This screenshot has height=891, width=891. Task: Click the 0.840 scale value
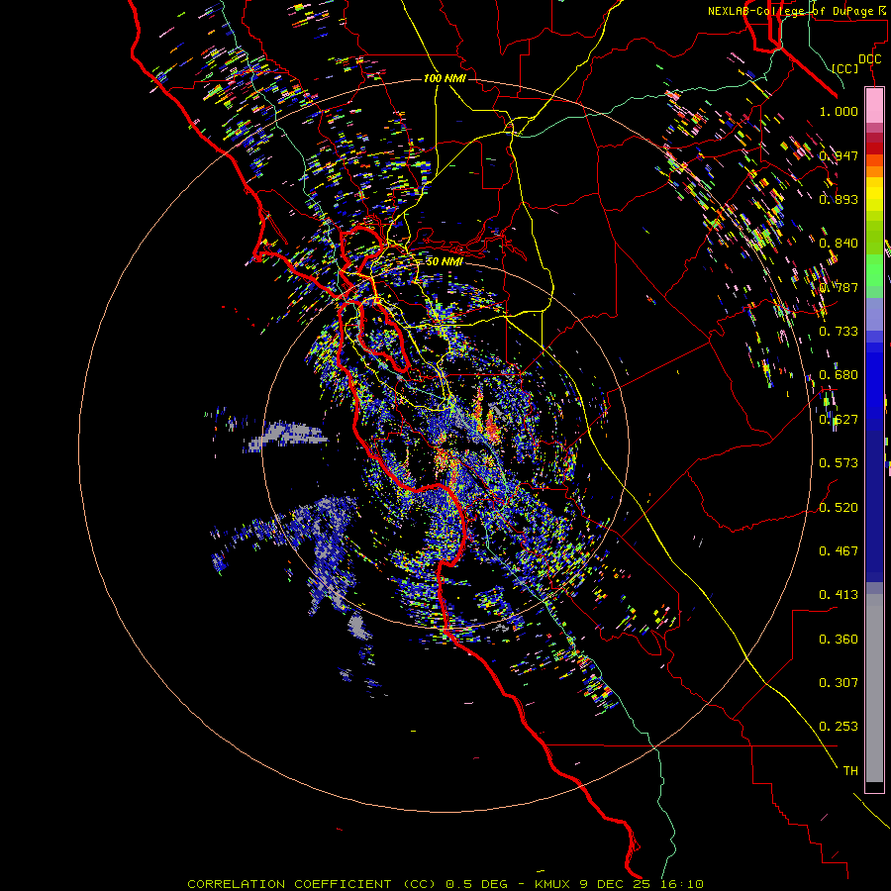[x=839, y=243]
